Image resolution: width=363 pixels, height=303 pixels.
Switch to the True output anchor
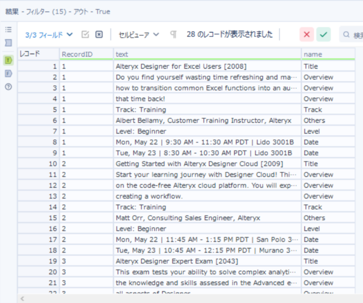[x=8, y=60]
